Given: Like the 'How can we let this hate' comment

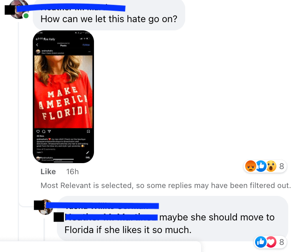Looking at the screenshot, I should [x=48, y=172].
